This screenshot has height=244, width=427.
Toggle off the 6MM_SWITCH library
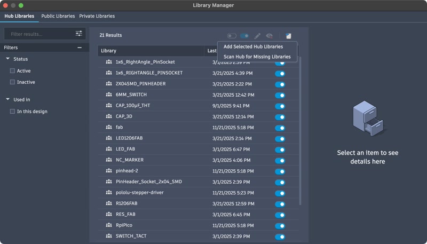pyautogui.click(x=280, y=95)
